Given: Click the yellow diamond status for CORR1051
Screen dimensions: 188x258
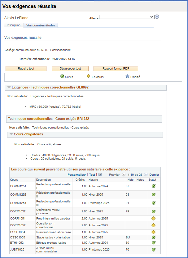Looking at the screenshot, I should pyautogui.click(x=153, y=219).
